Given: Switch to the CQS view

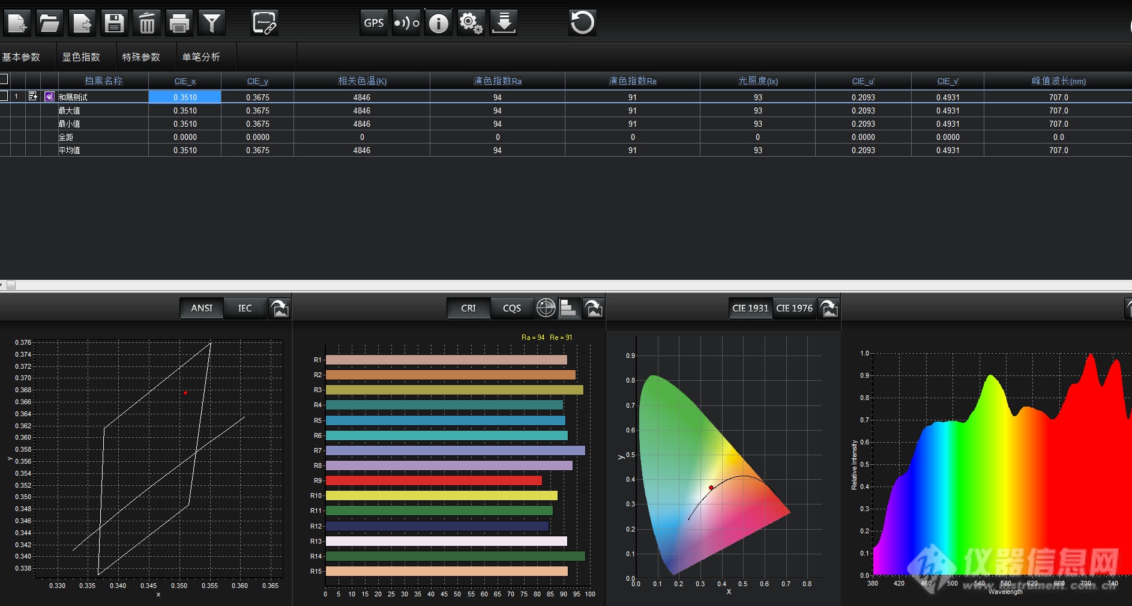Looking at the screenshot, I should pos(512,308).
